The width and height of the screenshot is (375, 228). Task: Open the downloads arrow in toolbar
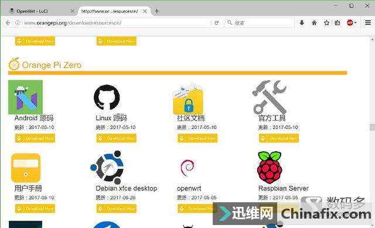pyautogui.click(x=302, y=23)
